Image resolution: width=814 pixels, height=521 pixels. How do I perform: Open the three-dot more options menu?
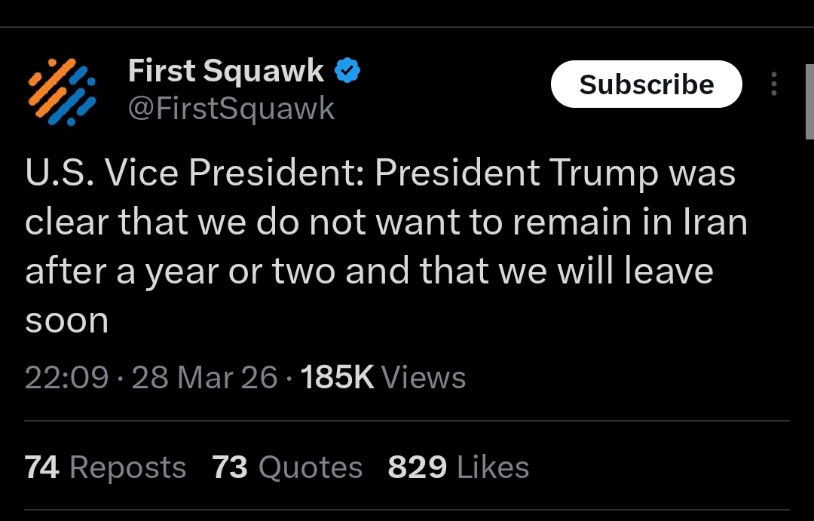(x=773, y=84)
